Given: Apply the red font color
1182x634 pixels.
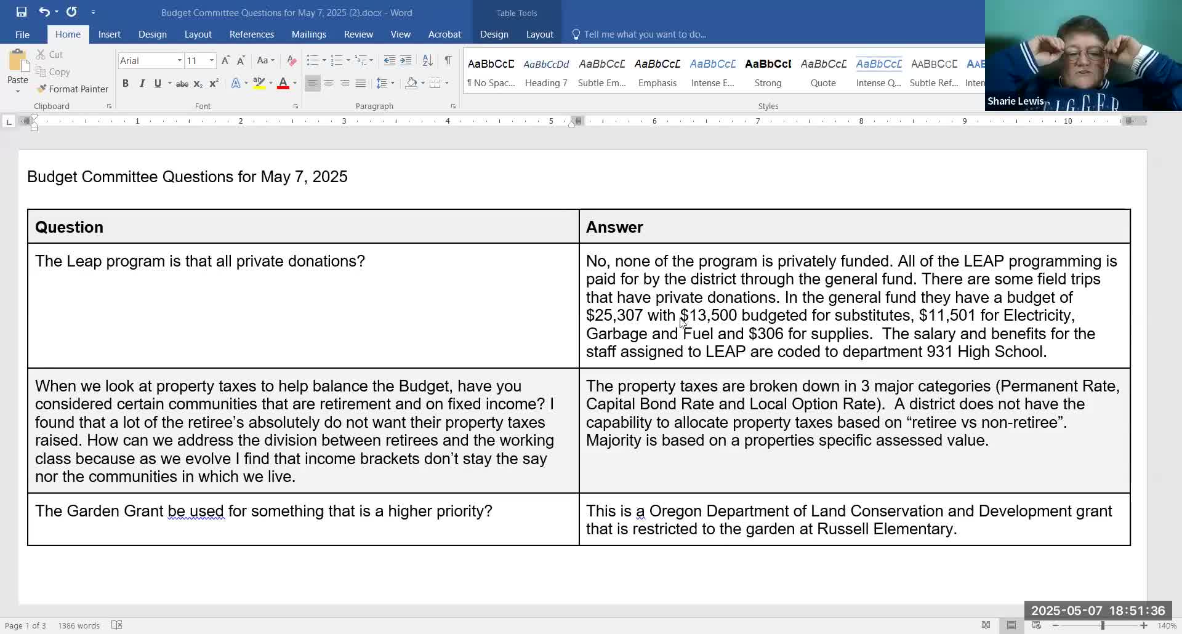Looking at the screenshot, I should tap(283, 84).
